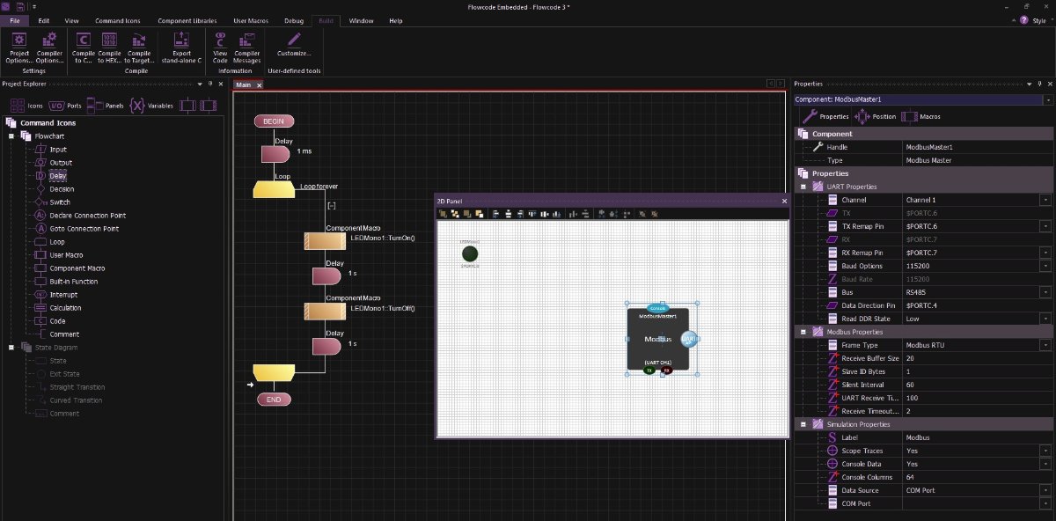The image size is (1056, 521).
Task: Open Read DDR State dropdown
Action: [x=1046, y=319]
